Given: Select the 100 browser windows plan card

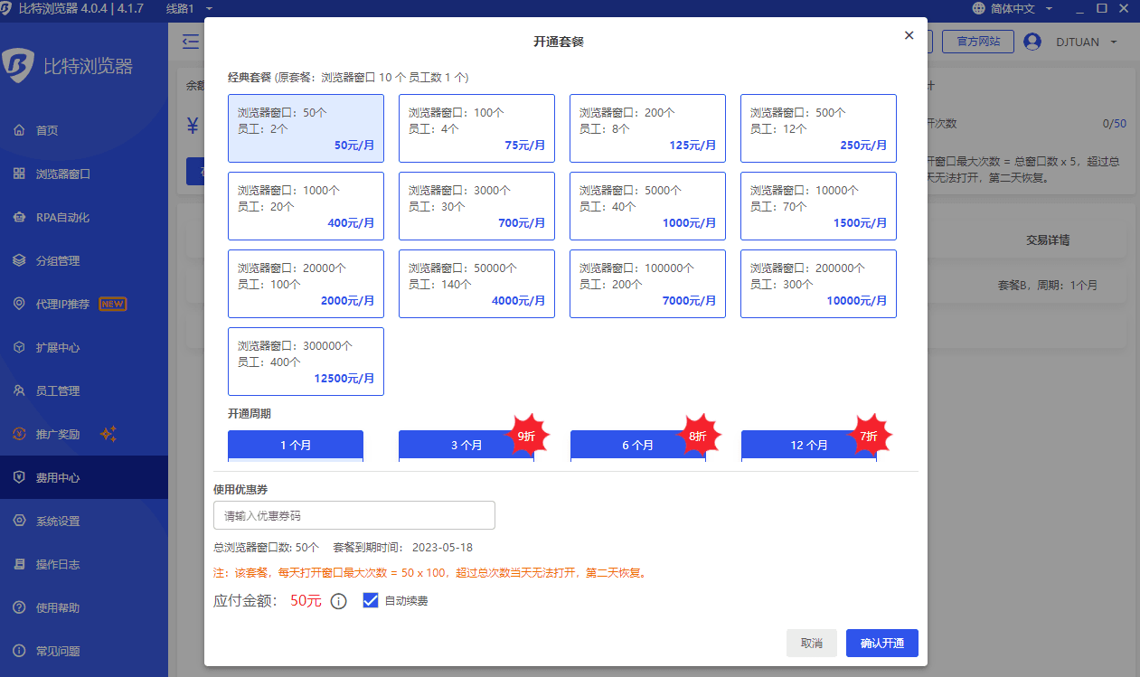Looking at the screenshot, I should pos(476,127).
